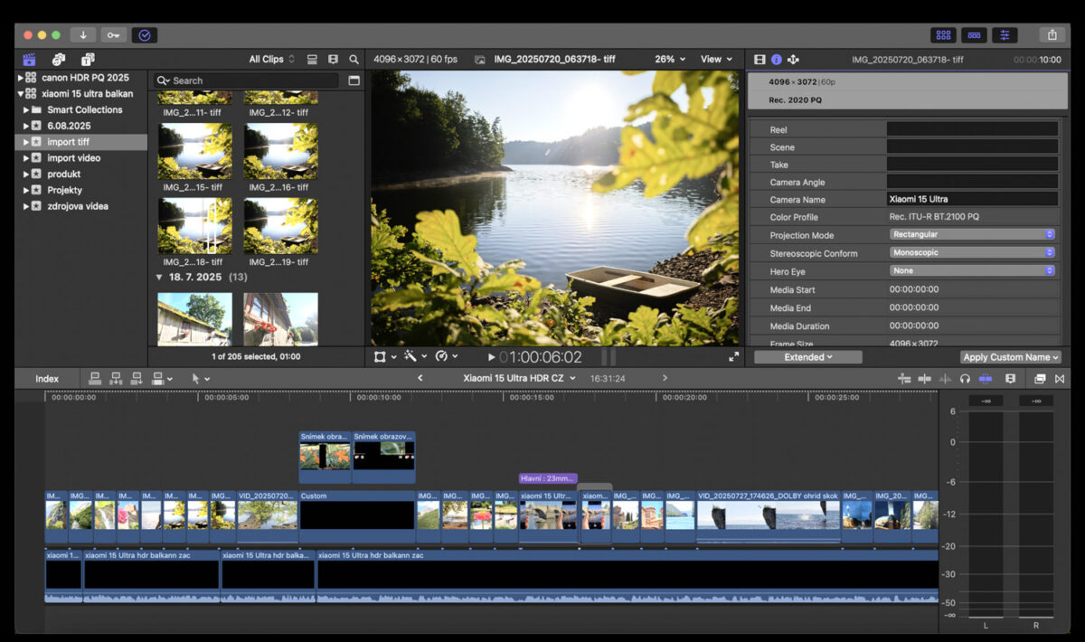
Task: Click the Apply Custom Name button
Action: click(1010, 357)
